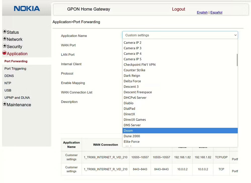Click the Logout link
Viewport: 251px width, 183px height.
(x=179, y=9)
